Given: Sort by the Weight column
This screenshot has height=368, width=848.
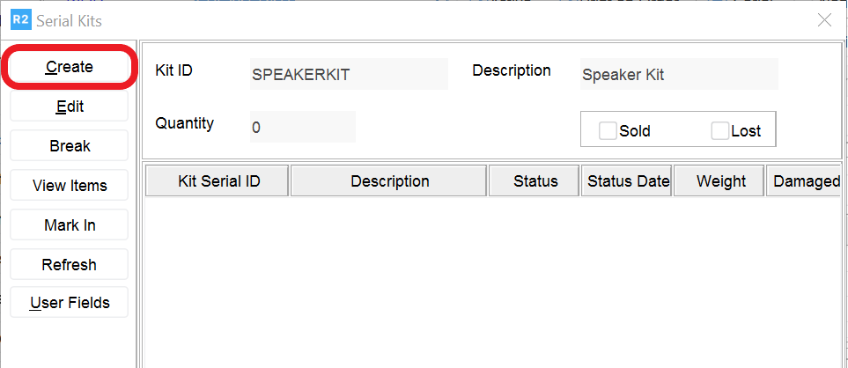Looking at the screenshot, I should tap(720, 181).
